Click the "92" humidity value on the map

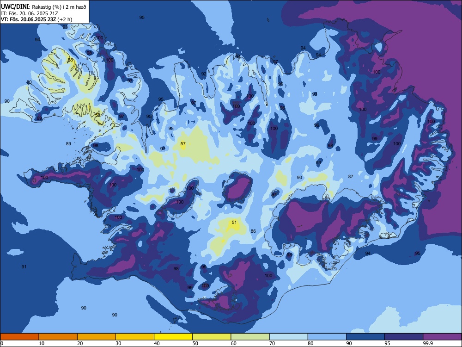[204, 74]
